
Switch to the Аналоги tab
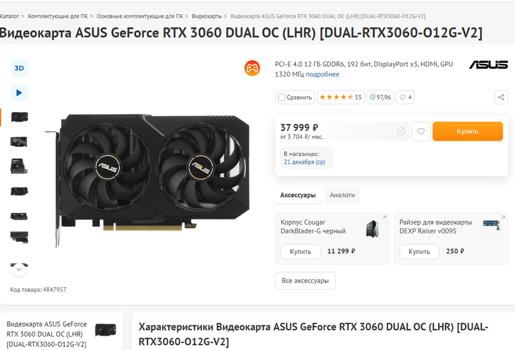[x=342, y=195]
